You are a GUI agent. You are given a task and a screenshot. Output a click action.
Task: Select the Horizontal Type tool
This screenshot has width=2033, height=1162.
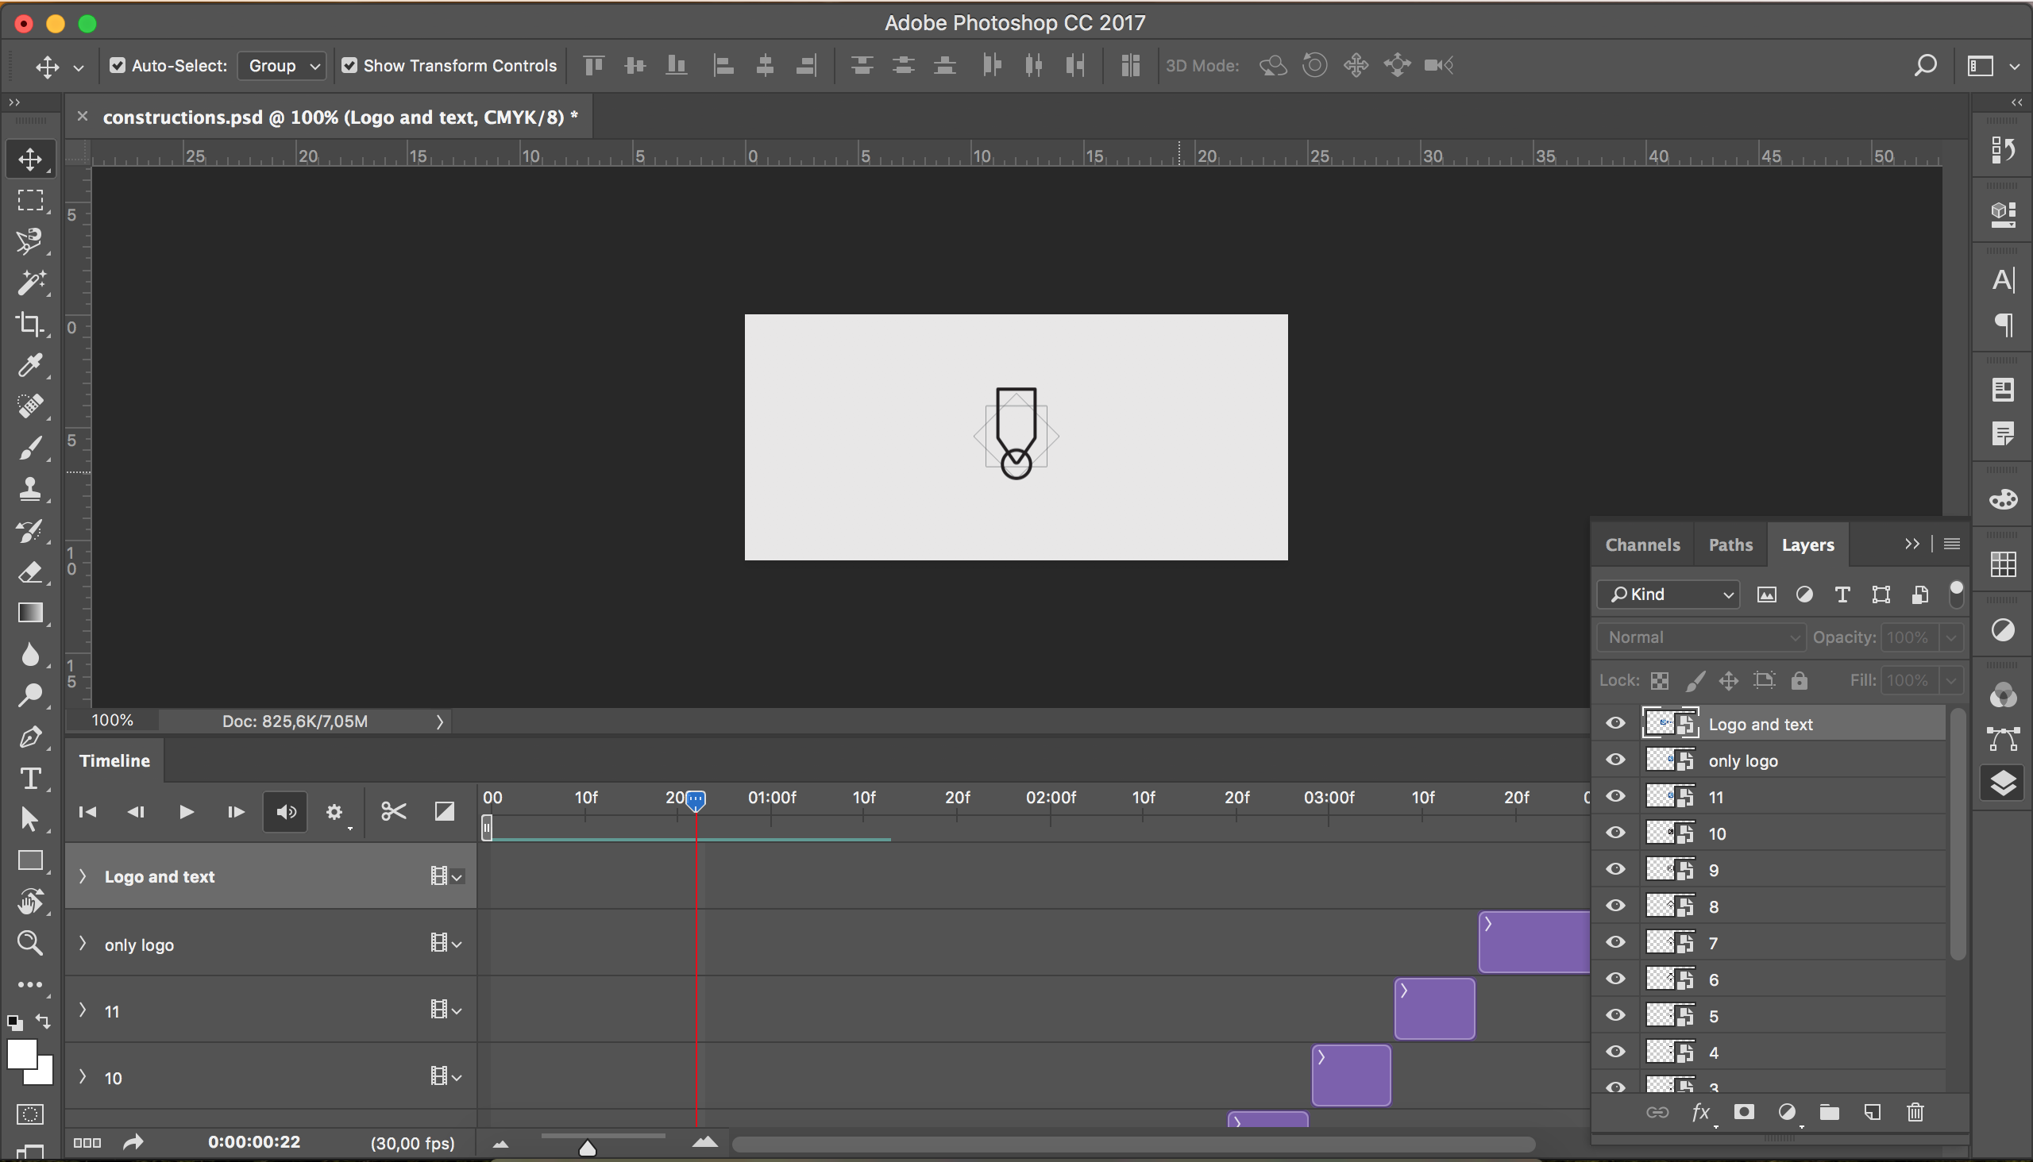(x=30, y=778)
